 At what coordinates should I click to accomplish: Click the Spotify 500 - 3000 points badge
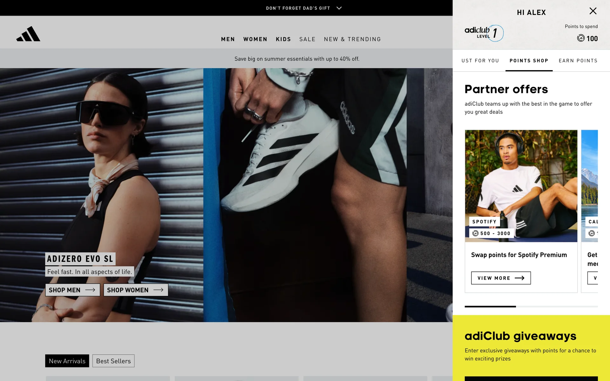click(x=491, y=233)
